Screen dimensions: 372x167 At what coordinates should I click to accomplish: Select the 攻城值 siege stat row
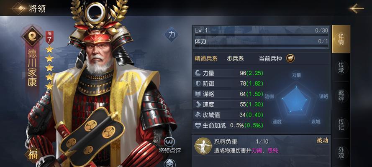(229, 115)
